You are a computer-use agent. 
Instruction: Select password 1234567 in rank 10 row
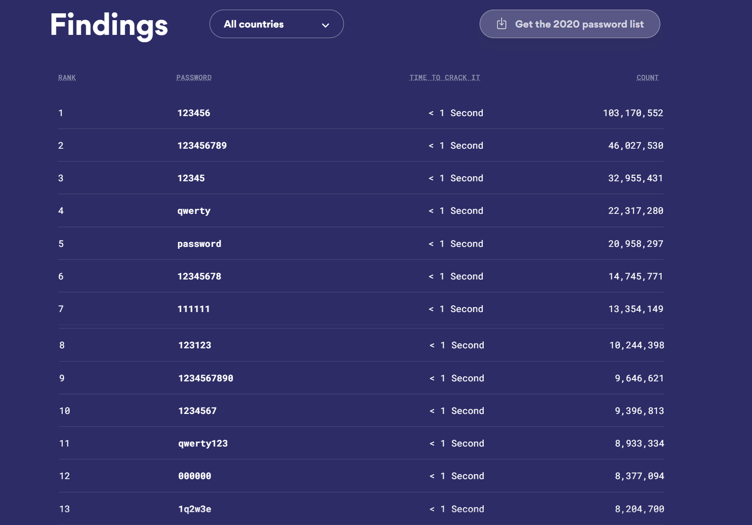pos(198,411)
